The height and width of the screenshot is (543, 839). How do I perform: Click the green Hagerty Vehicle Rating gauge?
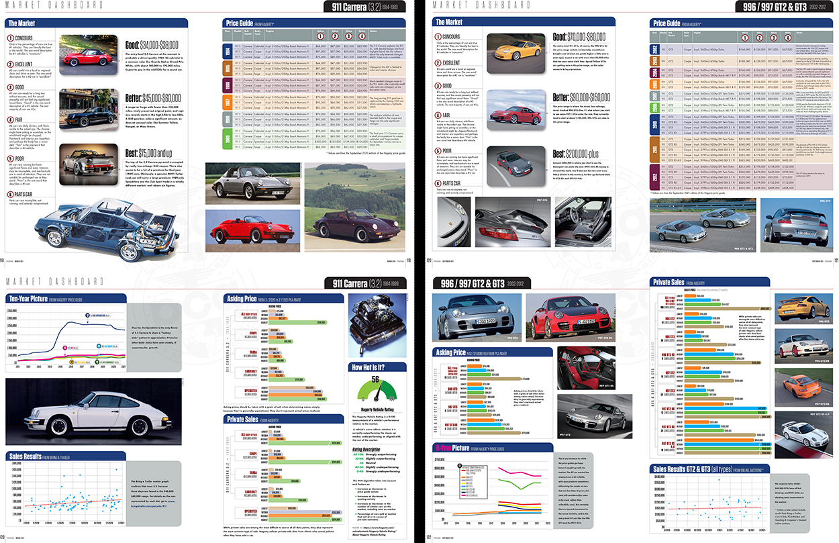376,396
